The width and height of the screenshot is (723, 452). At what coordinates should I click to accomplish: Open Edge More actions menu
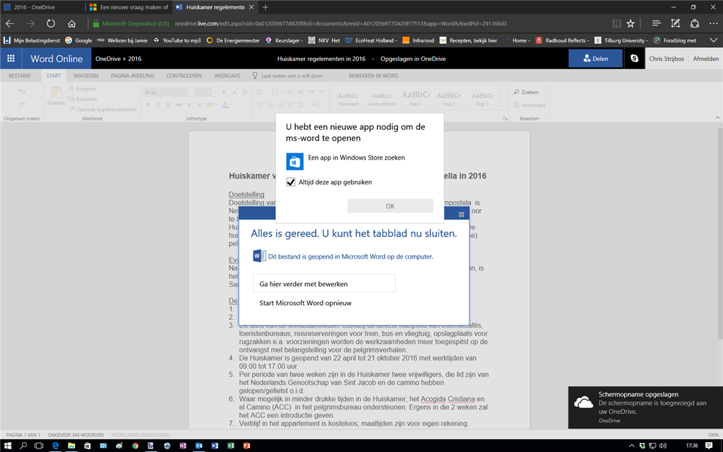(x=713, y=23)
